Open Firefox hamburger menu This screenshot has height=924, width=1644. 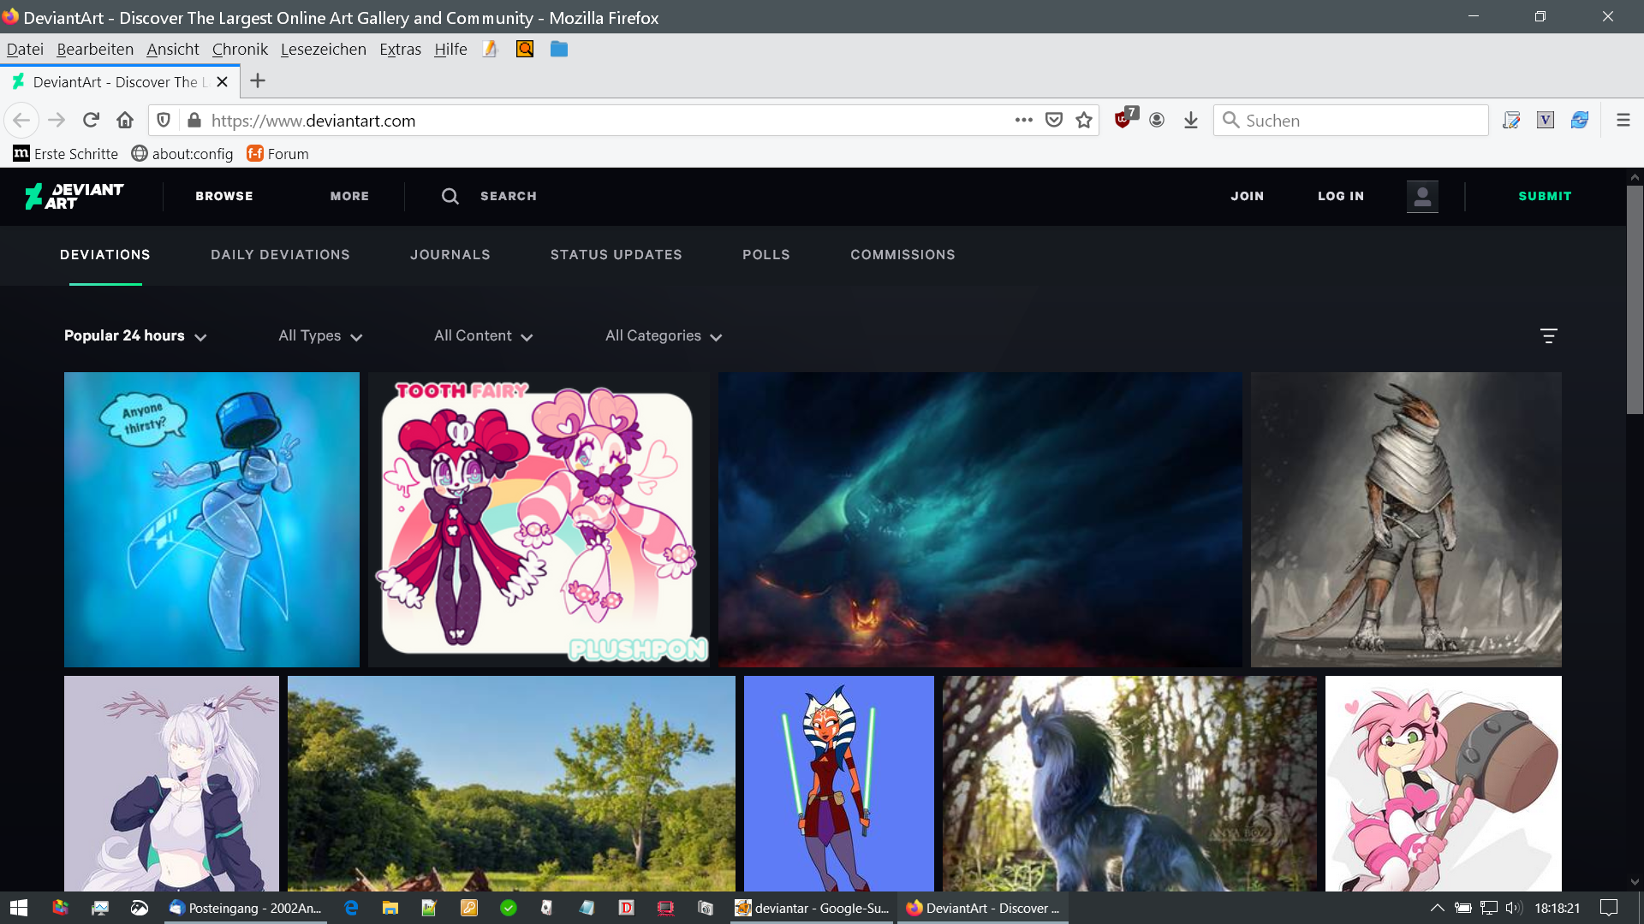click(1623, 121)
